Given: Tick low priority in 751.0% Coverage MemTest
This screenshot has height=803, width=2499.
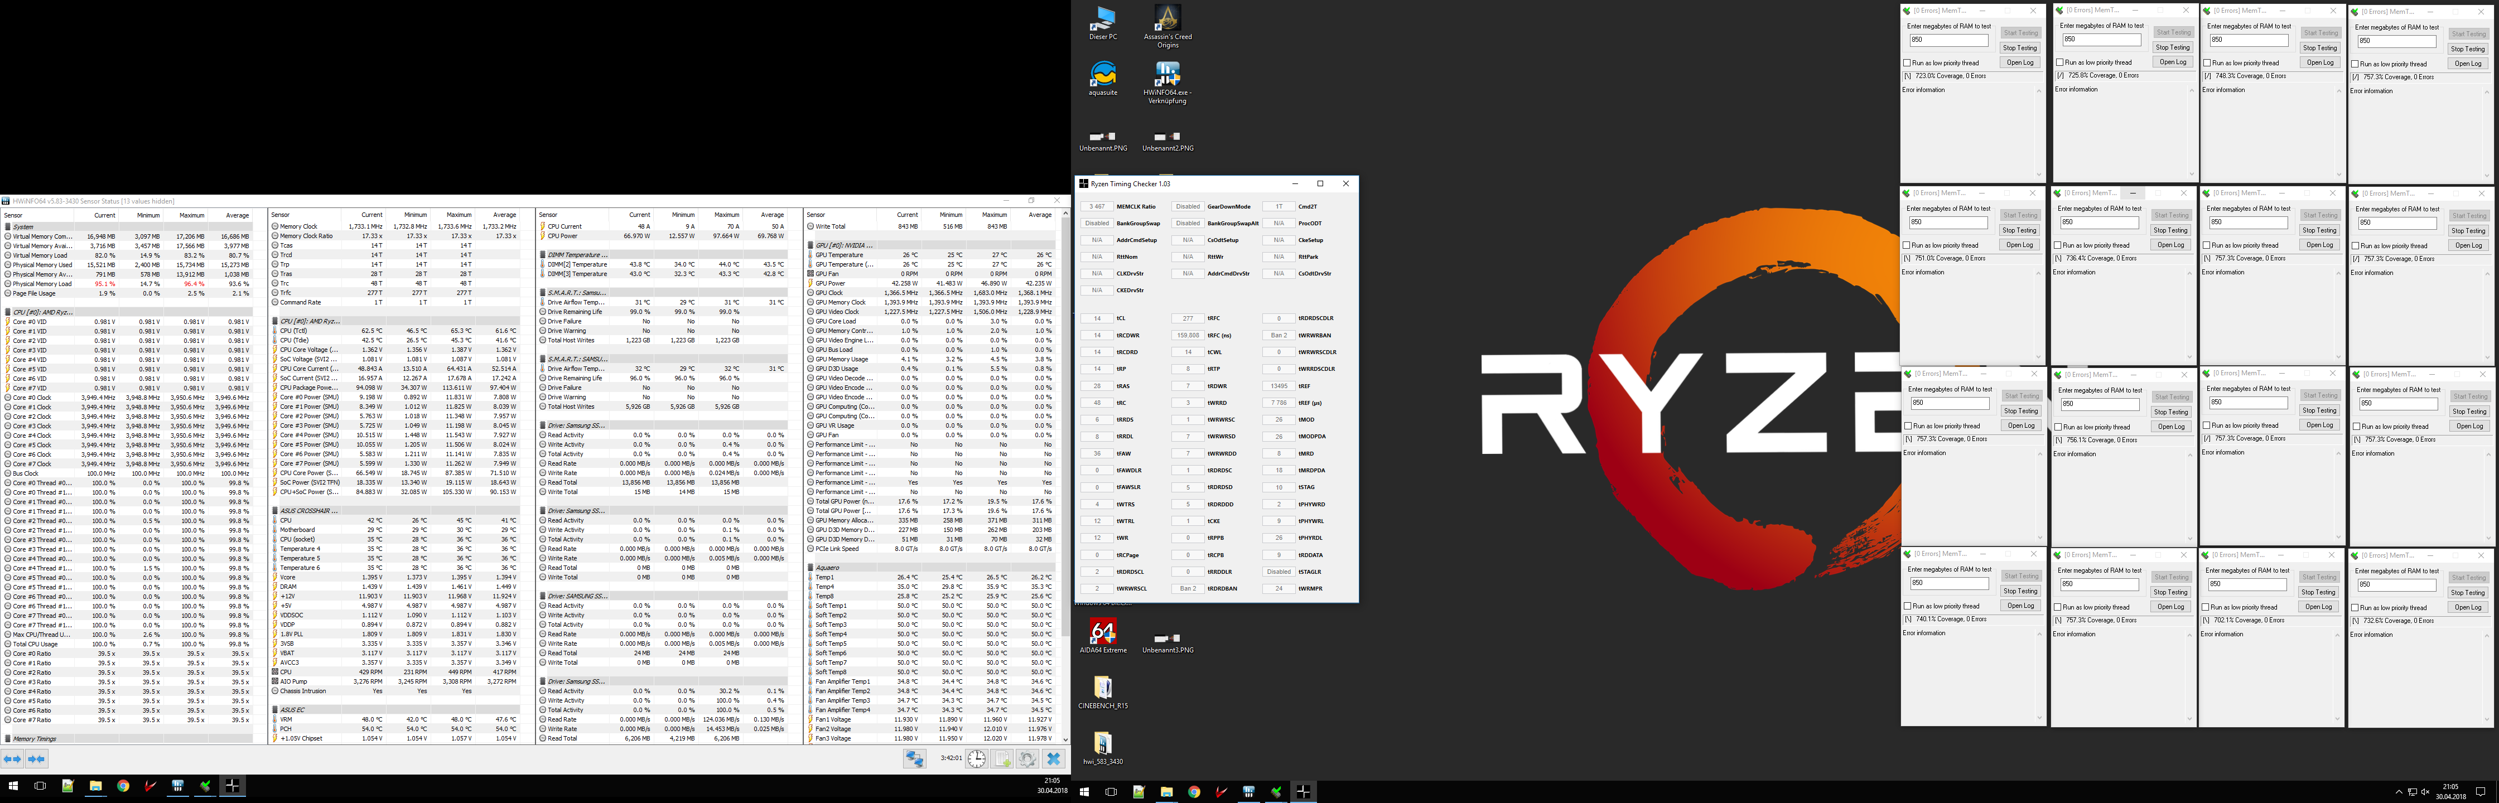Looking at the screenshot, I should [1907, 245].
